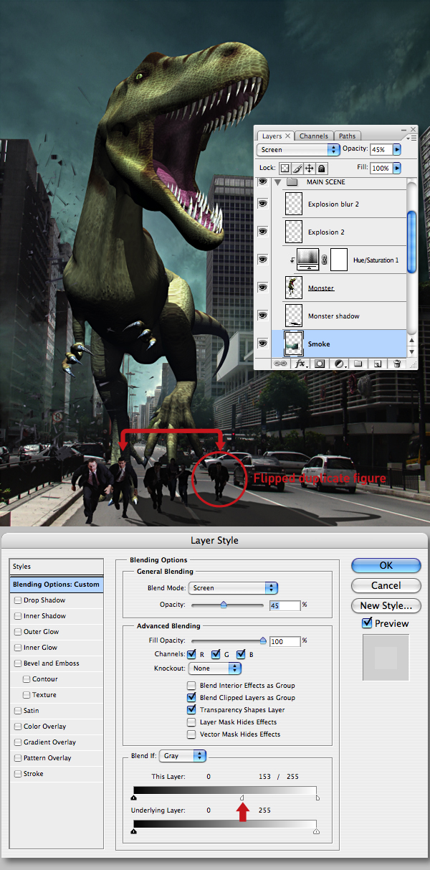This screenshot has width=430, height=870.
Task: Hide the Explosion 2 layer
Action: point(262,232)
